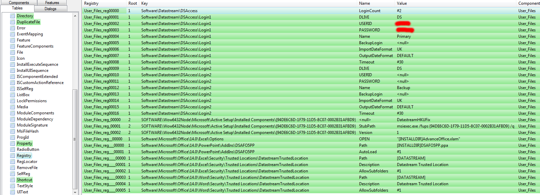Sort by the Registry column header
This screenshot has width=540, height=195.
click(x=104, y=3)
